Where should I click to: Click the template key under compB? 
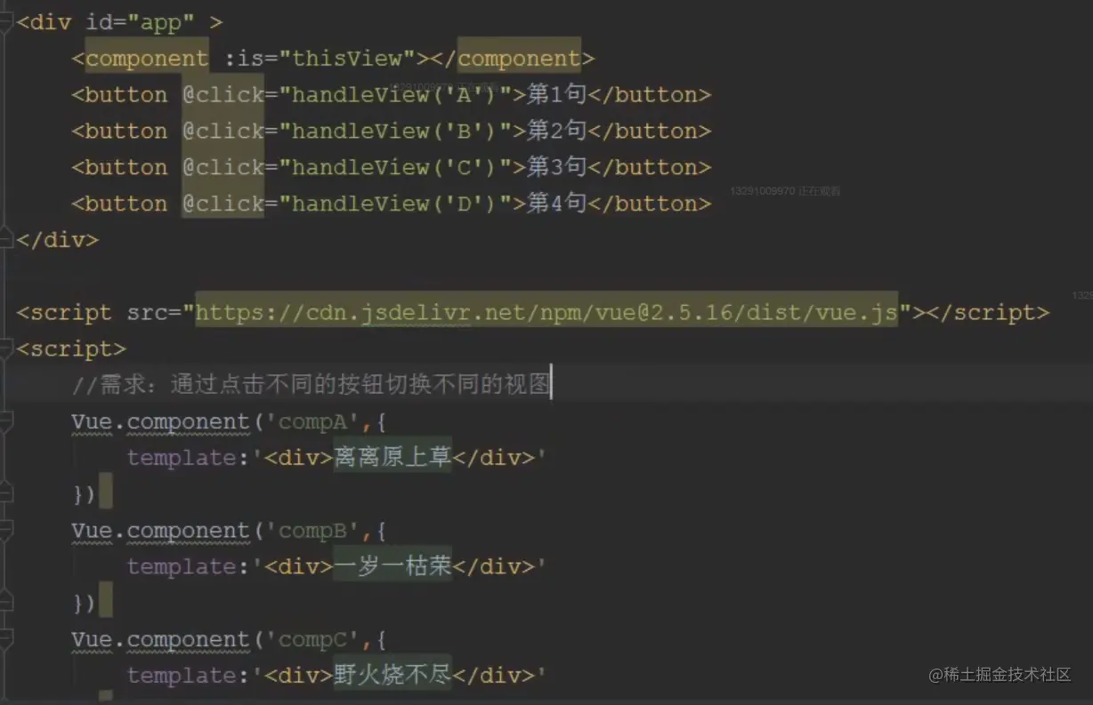(x=182, y=568)
